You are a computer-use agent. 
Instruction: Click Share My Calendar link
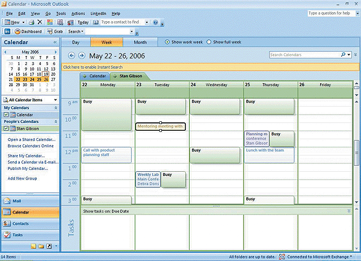click(x=26, y=156)
